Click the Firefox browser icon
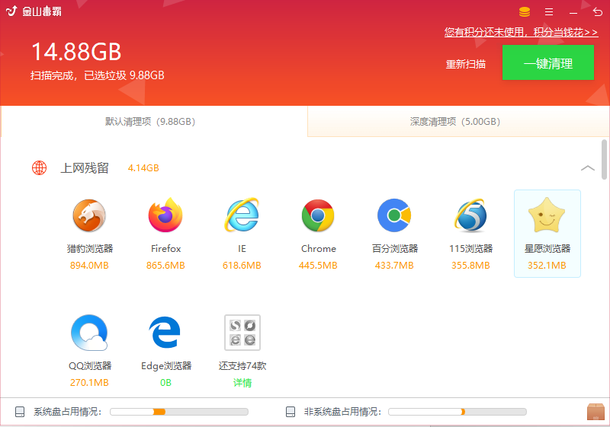610x427 pixels. point(165,215)
